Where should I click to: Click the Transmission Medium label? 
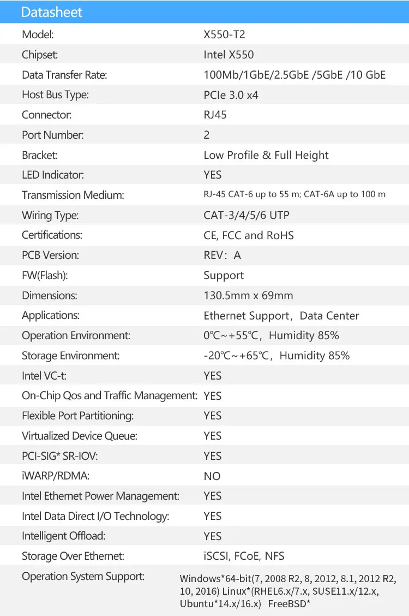(x=73, y=195)
